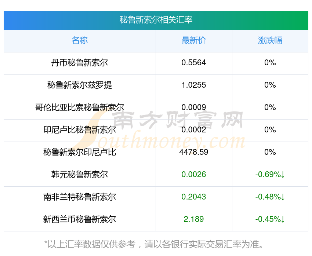312x256 pixels.
Task: Click the 0.0002 price value
Action: [193, 130]
